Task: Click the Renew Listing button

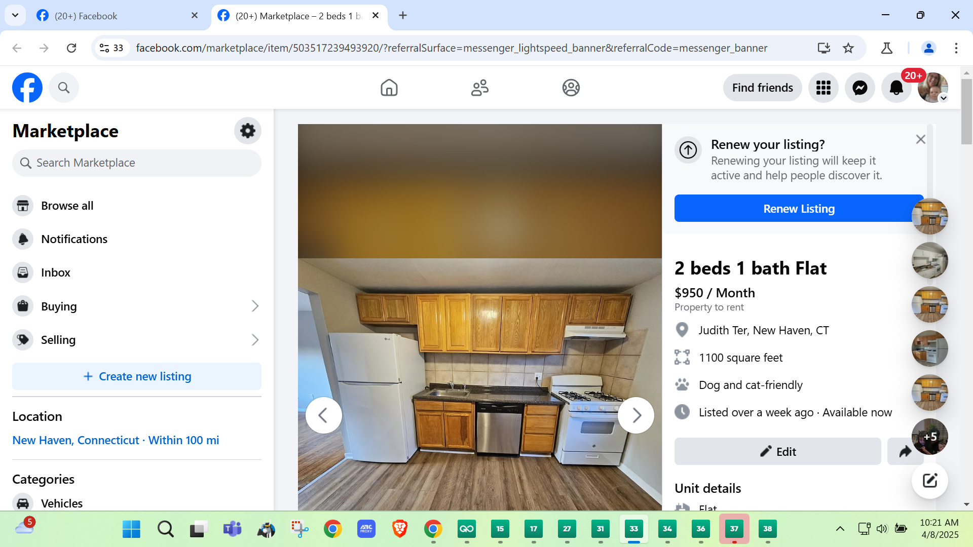Action: (x=798, y=209)
